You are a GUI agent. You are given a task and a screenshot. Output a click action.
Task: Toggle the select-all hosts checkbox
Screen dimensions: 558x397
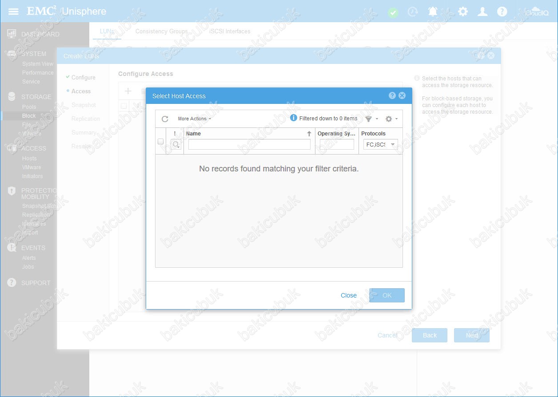pos(160,142)
